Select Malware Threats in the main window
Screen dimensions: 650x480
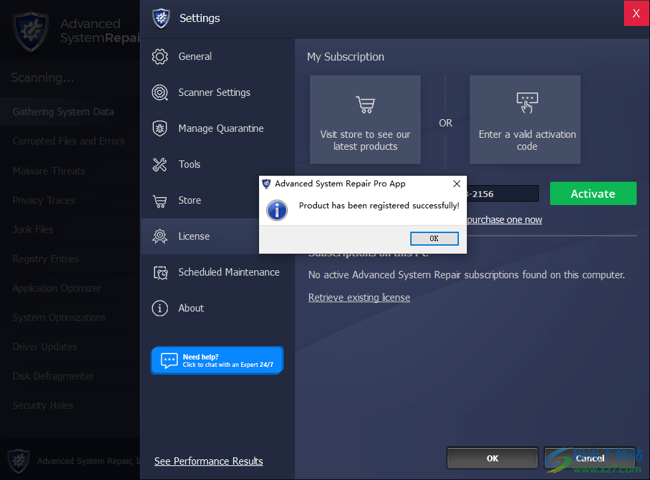70,171
